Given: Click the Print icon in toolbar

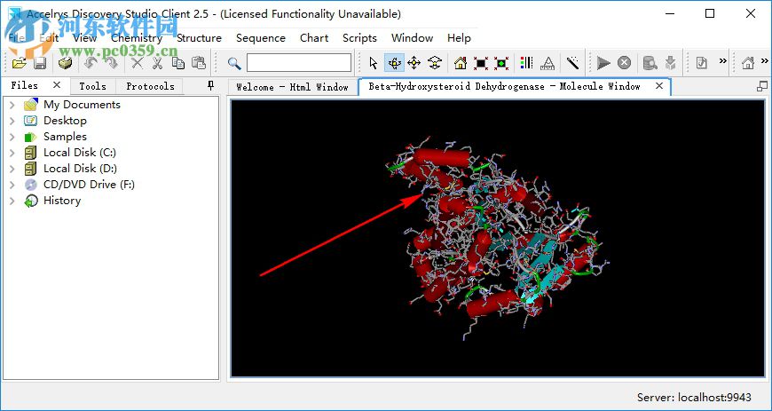Looking at the screenshot, I should pos(66,63).
